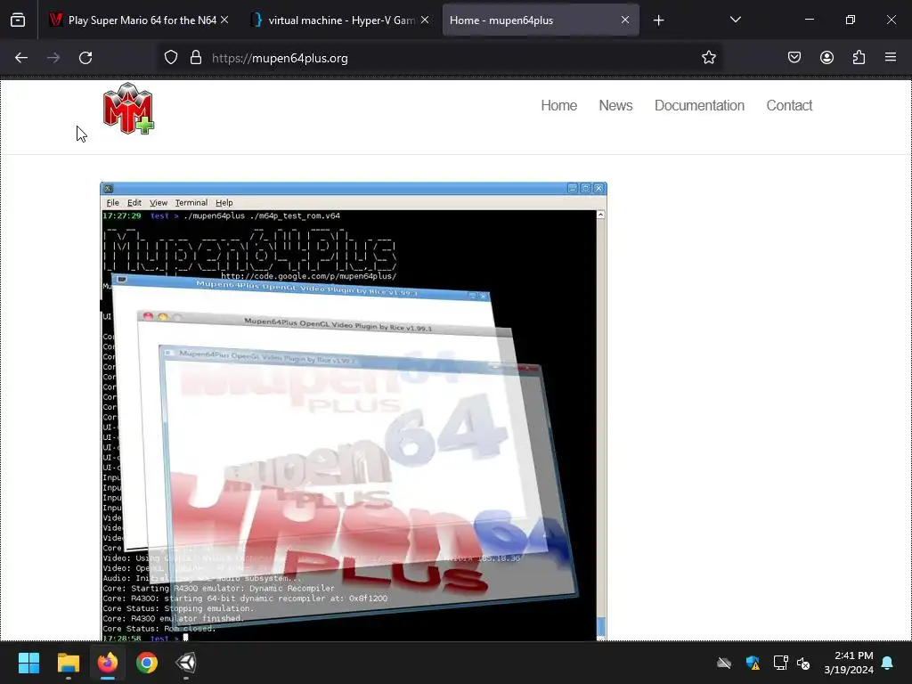Open a new browser tab
Image resolution: width=912 pixels, height=684 pixels.
point(658,20)
